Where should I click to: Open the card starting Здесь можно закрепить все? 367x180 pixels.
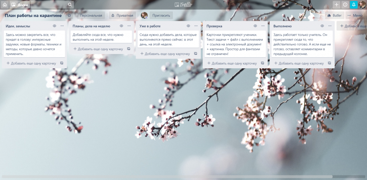(x=34, y=44)
